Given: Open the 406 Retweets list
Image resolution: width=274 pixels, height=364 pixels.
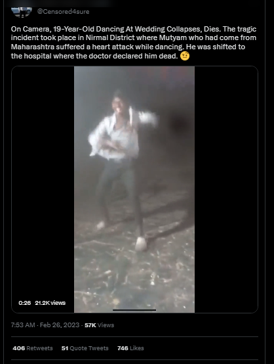Looking at the screenshot, I should (33, 348).
